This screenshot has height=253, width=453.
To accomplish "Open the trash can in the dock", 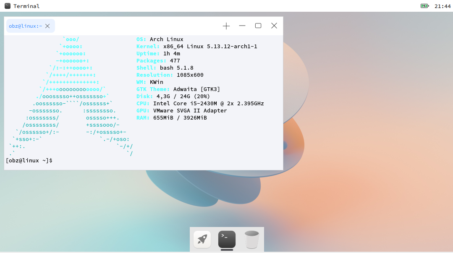I will pyautogui.click(x=251, y=240).
